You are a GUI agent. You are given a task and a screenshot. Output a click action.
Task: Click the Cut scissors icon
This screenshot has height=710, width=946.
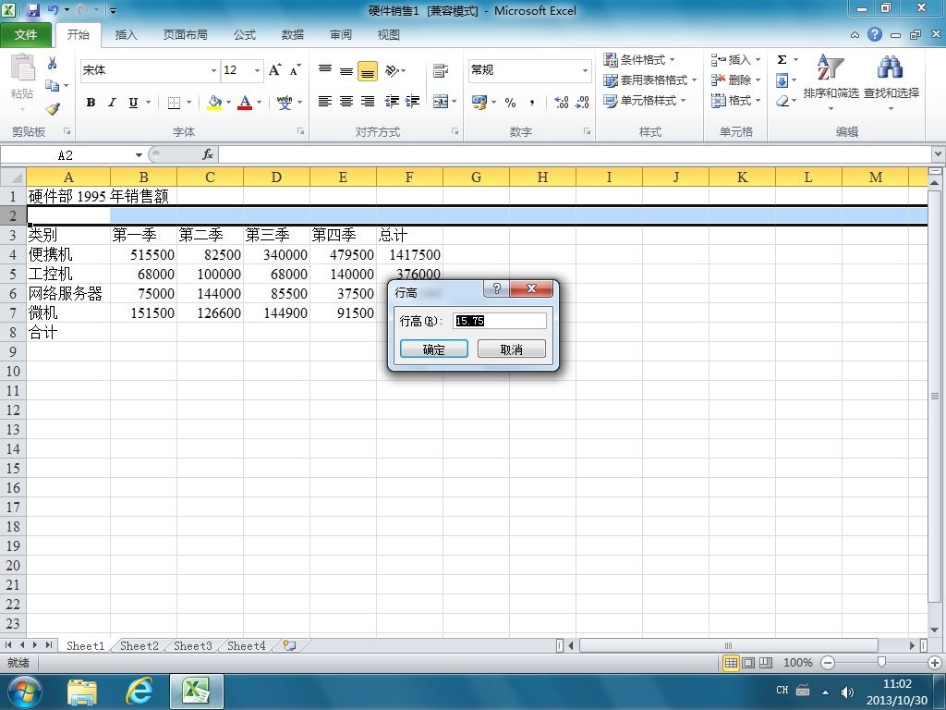pos(53,64)
